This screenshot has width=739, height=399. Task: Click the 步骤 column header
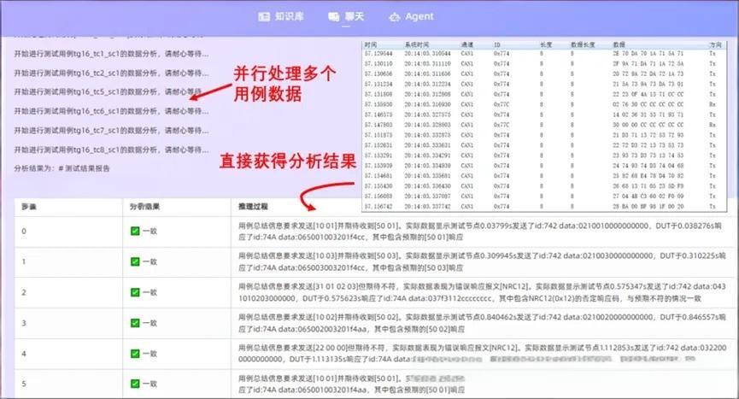(x=29, y=206)
